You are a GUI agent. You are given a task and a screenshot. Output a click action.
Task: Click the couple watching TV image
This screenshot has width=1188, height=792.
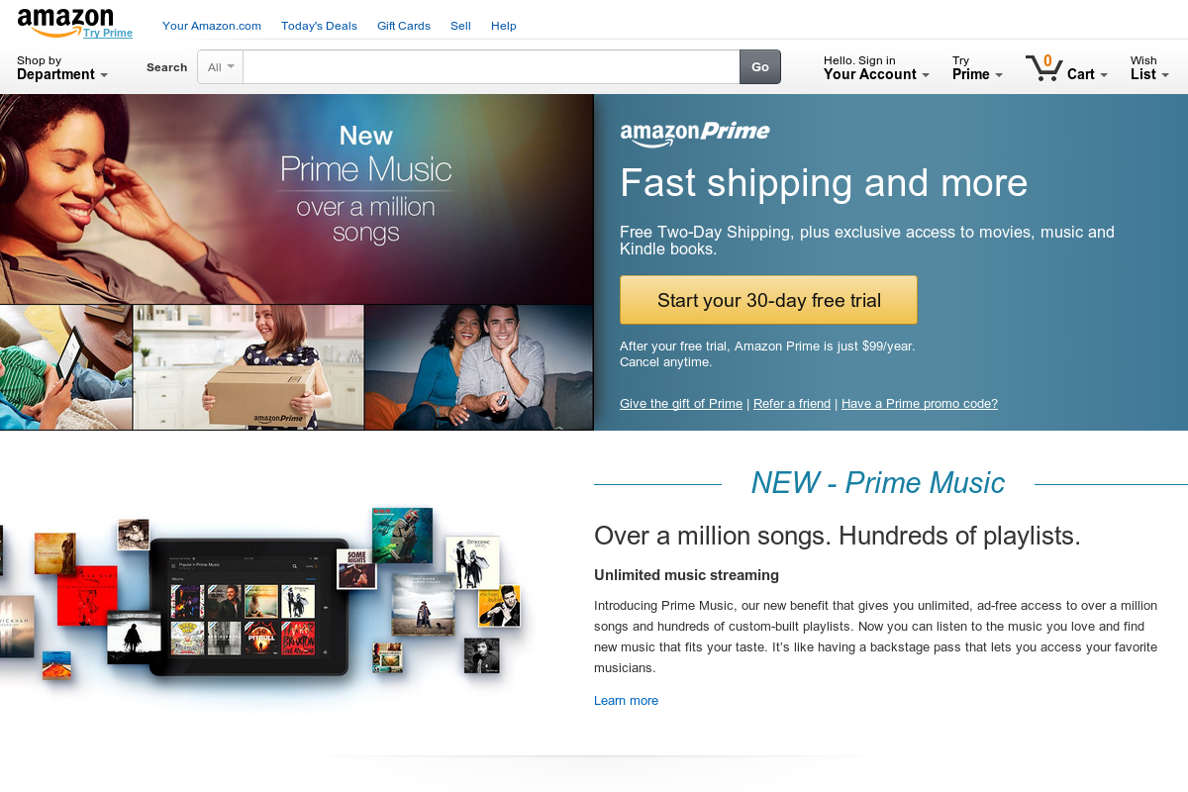pos(478,367)
